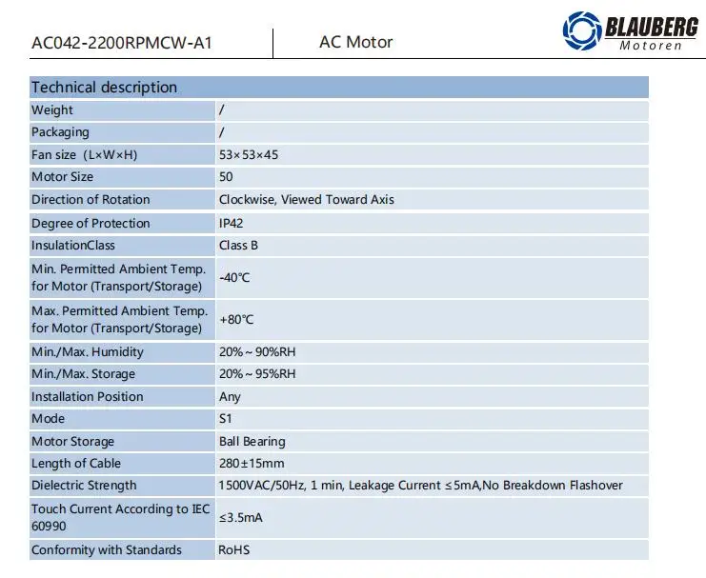Click the 'Min./Max. Humidity' label

pos(88,352)
